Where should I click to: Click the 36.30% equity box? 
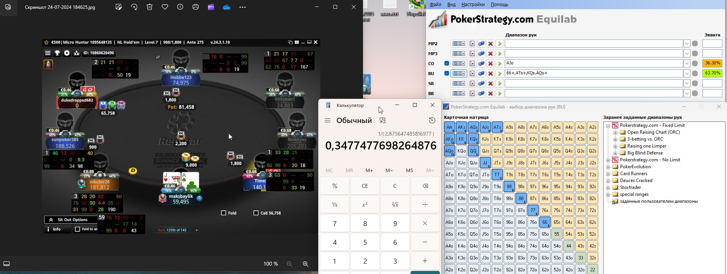712,63
